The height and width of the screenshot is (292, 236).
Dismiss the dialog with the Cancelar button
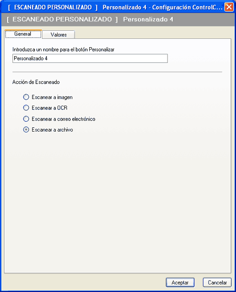pos(217,283)
